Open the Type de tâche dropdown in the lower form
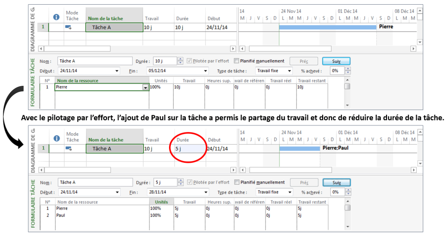This screenshot has width=447, height=235. pyautogui.click(x=289, y=192)
